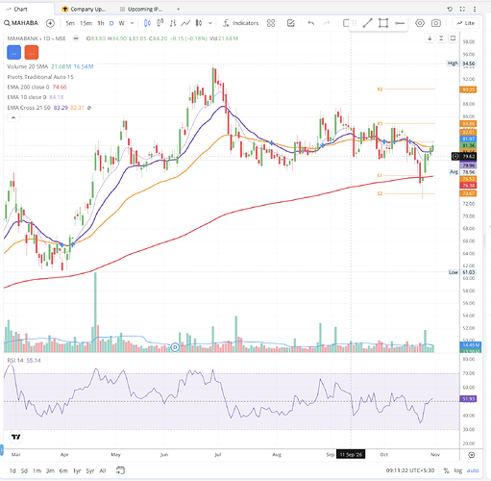The height and width of the screenshot is (481, 491).
Task: Select the 5m timeframe
Action: (x=70, y=23)
